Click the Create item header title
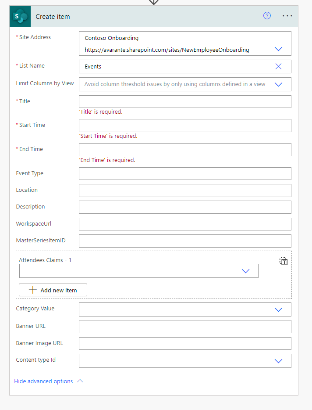312x410 pixels. pos(53,16)
